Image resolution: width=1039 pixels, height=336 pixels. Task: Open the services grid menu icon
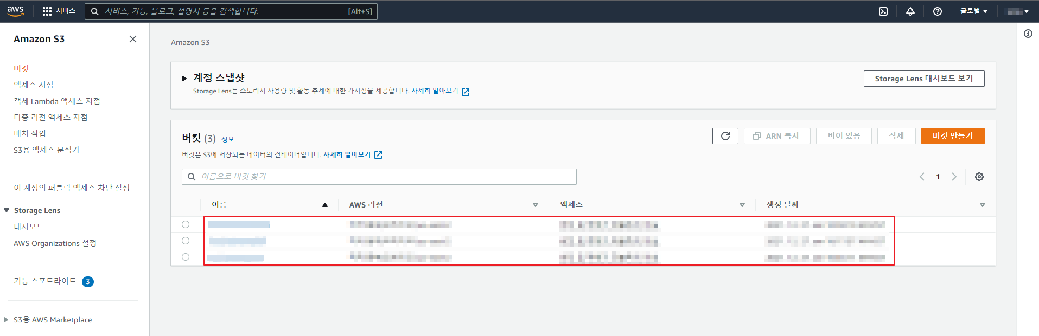47,11
